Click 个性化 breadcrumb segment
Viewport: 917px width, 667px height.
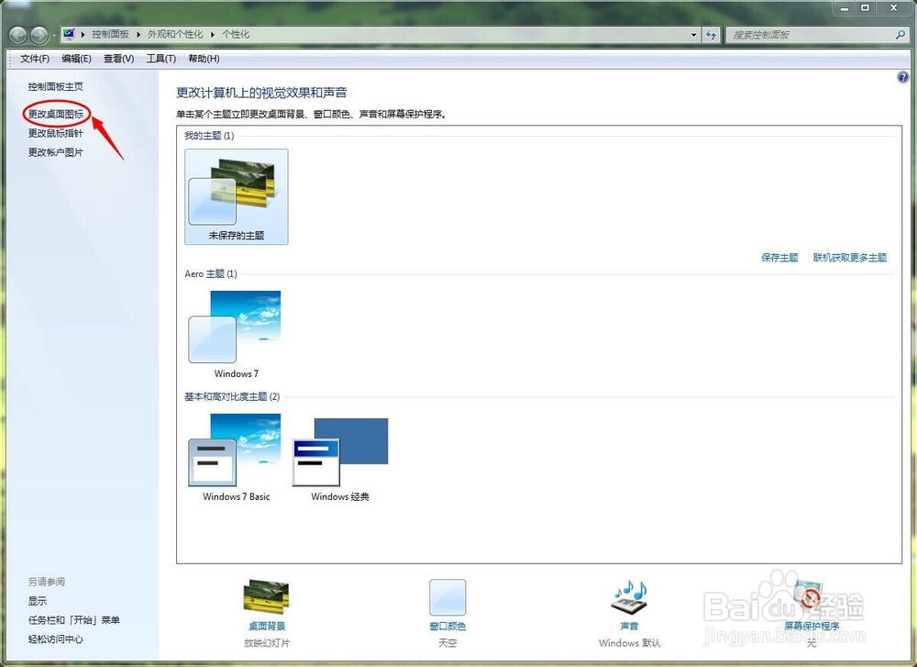(236, 35)
